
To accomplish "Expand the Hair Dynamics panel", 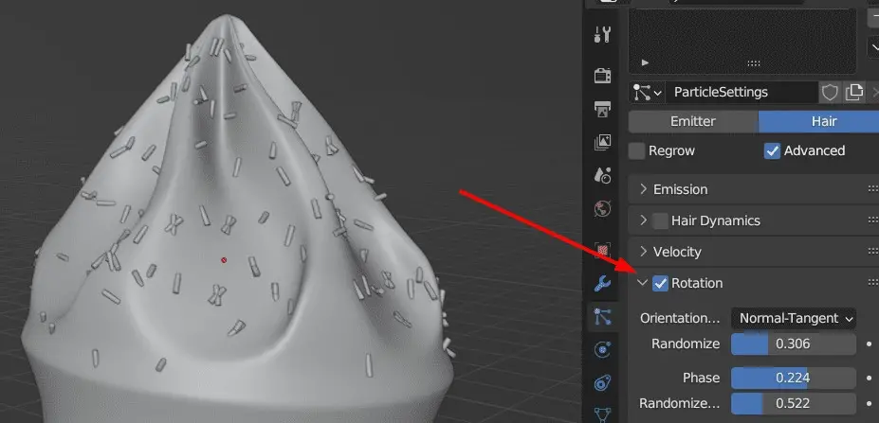I will coord(644,220).
